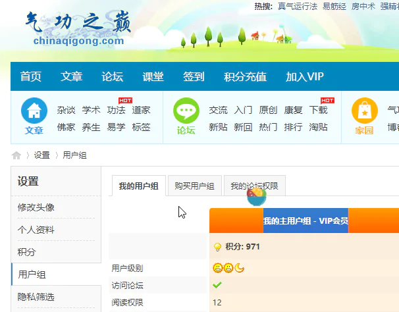Open 文章 in the blue navigation bar
This screenshot has height=312, width=399.
coord(72,76)
